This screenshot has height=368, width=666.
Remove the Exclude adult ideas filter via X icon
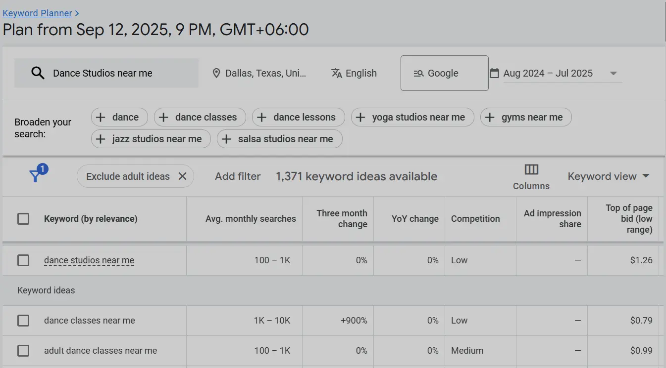[x=183, y=176]
